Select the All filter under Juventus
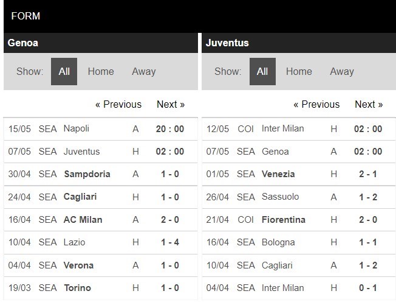The width and height of the screenshot is (396, 305). click(x=262, y=71)
